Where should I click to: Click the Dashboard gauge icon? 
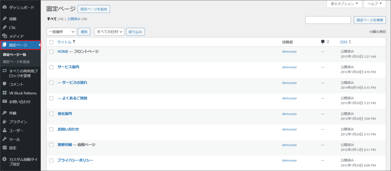5,7
